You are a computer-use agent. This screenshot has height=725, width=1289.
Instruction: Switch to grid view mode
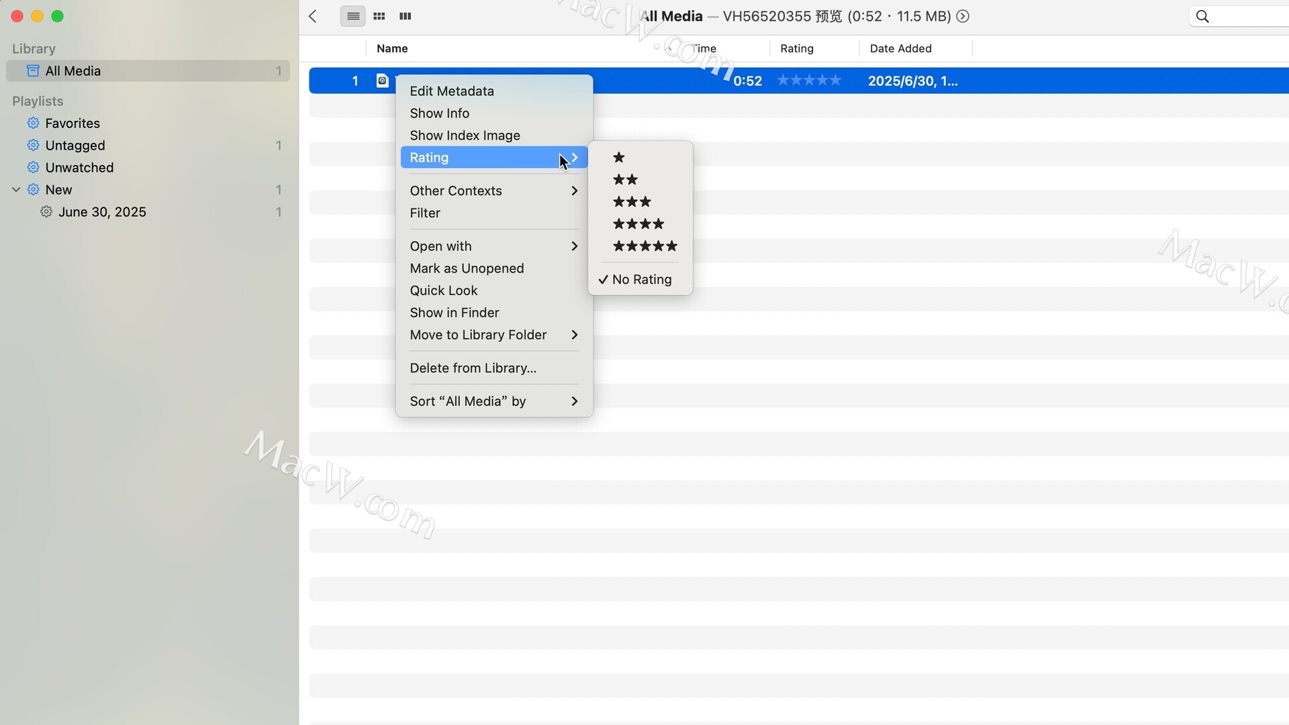(379, 16)
